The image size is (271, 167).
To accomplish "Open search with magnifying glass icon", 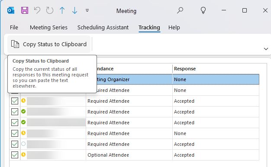I will pyautogui.click(x=180, y=10).
